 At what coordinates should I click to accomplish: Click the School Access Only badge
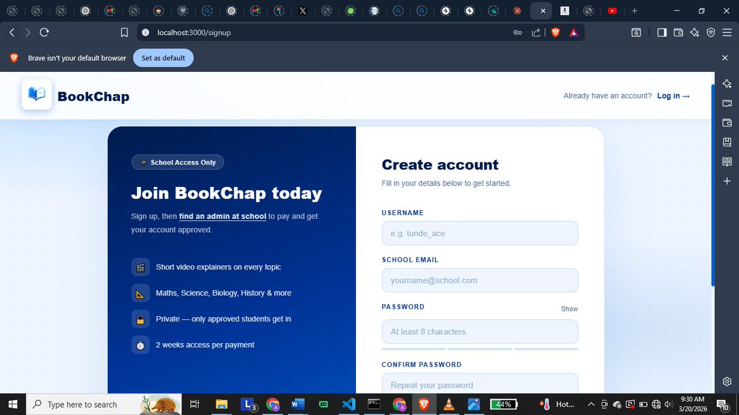177,162
